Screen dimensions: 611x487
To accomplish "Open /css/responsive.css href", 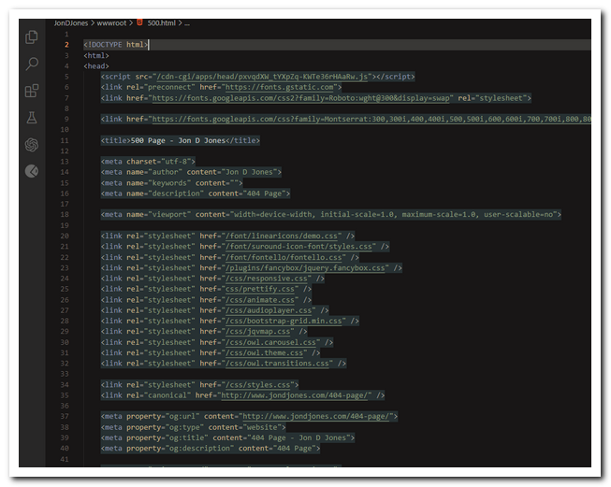I will [266, 279].
